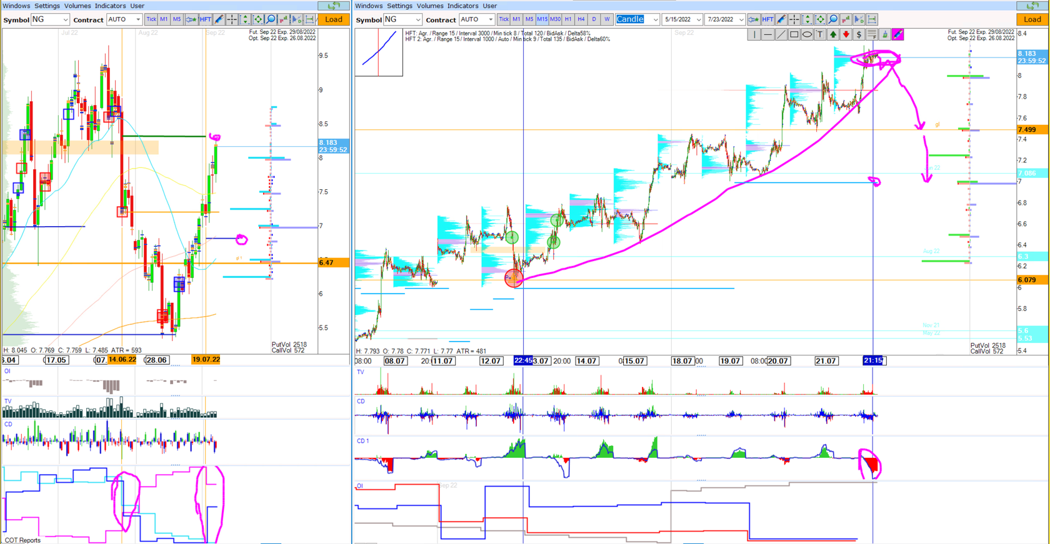The width and height of the screenshot is (1050, 544).
Task: Click volume bars icon in right chart toolbar
Action: click(x=846, y=19)
